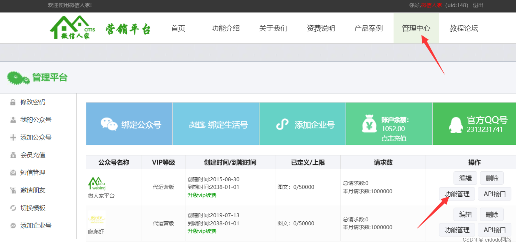The width and height of the screenshot is (516, 245).
Task: Open the 产品案例 menu item
Action: tap(368, 28)
